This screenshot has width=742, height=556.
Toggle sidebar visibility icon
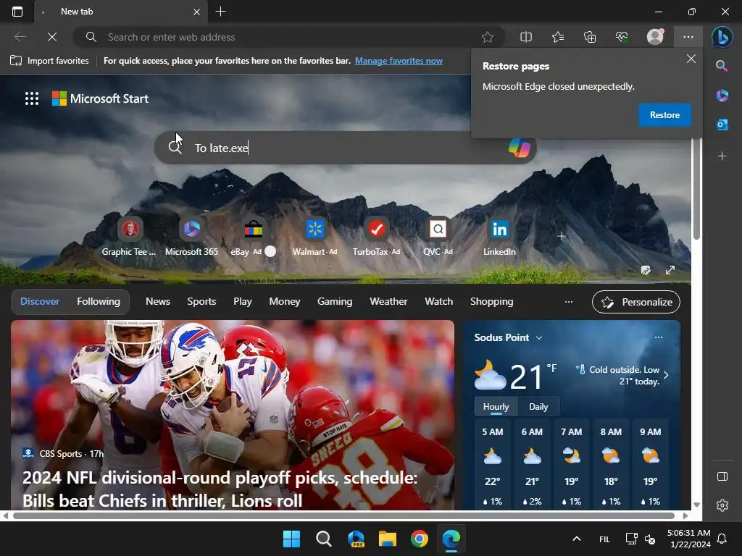(x=722, y=476)
